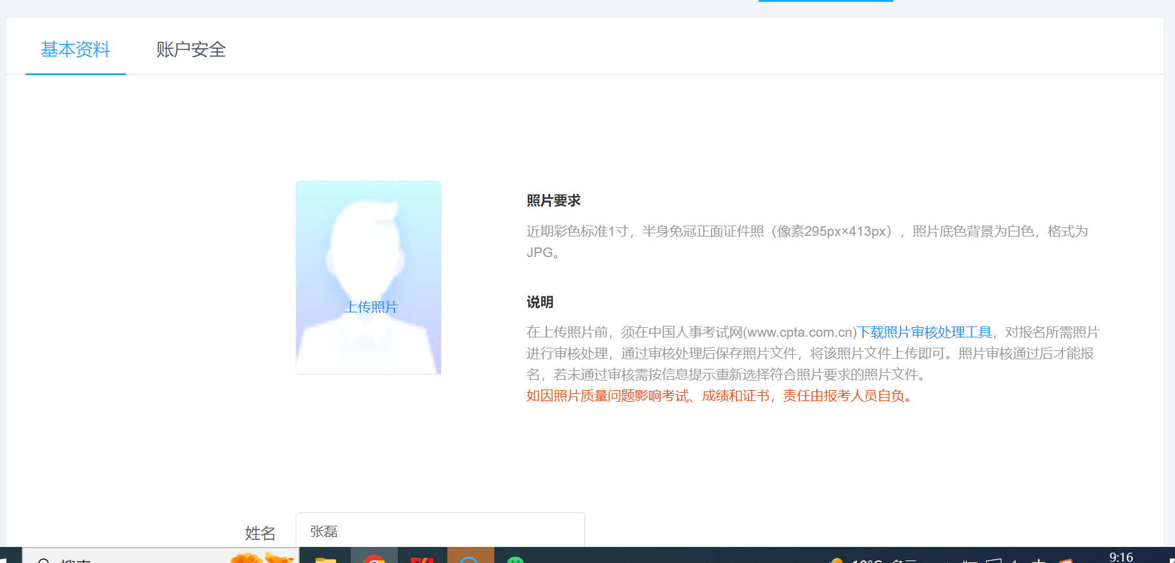The width and height of the screenshot is (1175, 563).
Task: Click the 姓名 field label
Action: [x=260, y=533]
